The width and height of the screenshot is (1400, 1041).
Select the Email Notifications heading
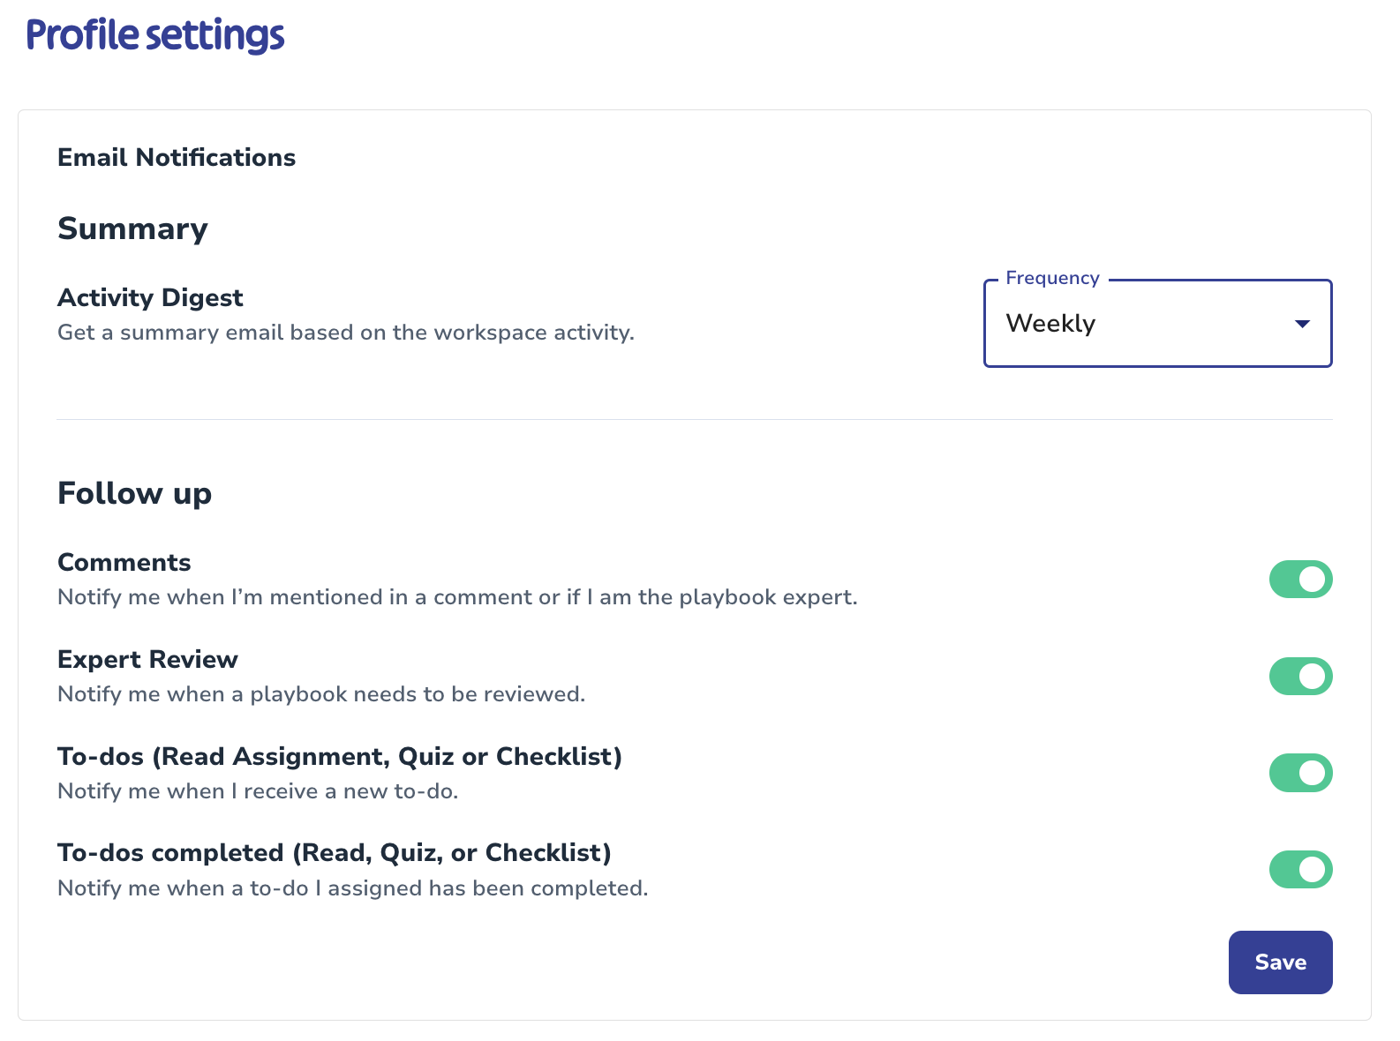(177, 157)
